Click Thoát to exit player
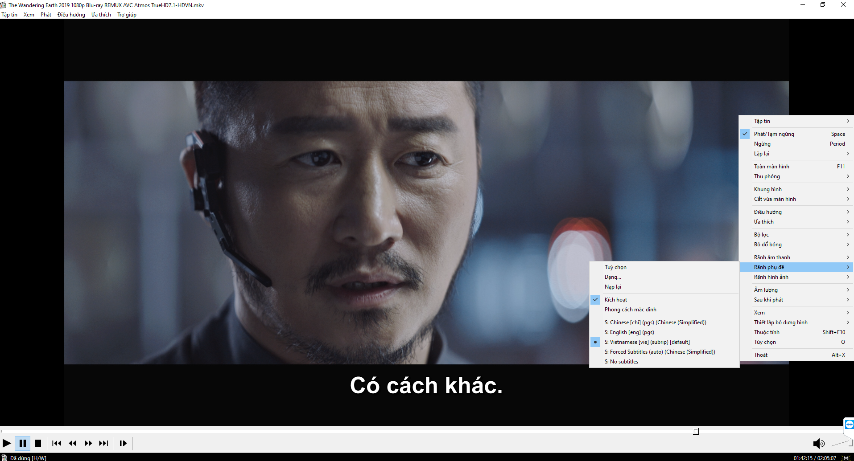Screen dimensions: 854x461 (796, 355)
